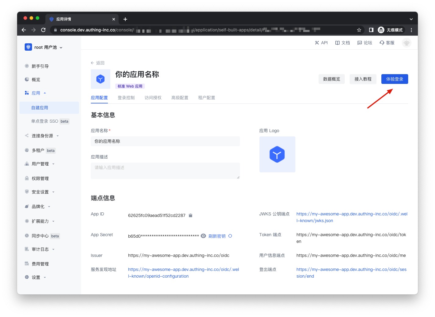Image resolution: width=435 pixels, height=317 pixels.
Task: Switch to the advanced configuration tab
Action: [180, 98]
